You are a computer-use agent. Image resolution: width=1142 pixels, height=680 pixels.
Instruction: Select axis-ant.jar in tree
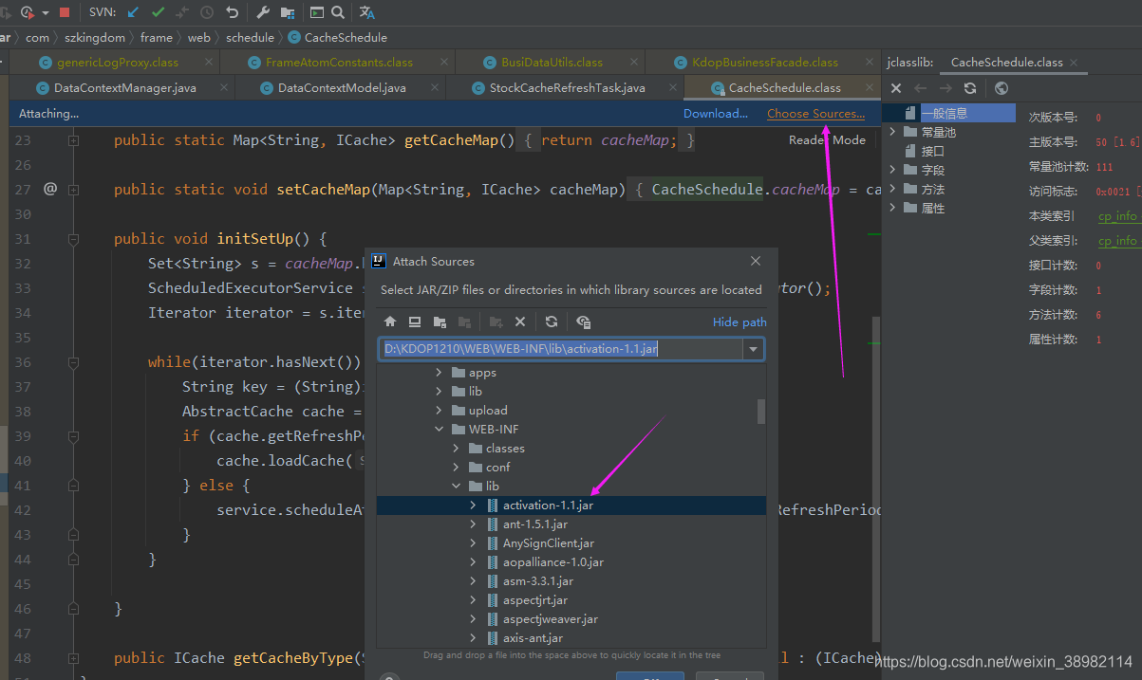(x=533, y=637)
